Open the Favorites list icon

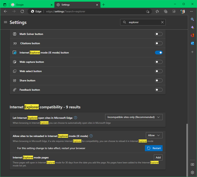coord(157,12)
